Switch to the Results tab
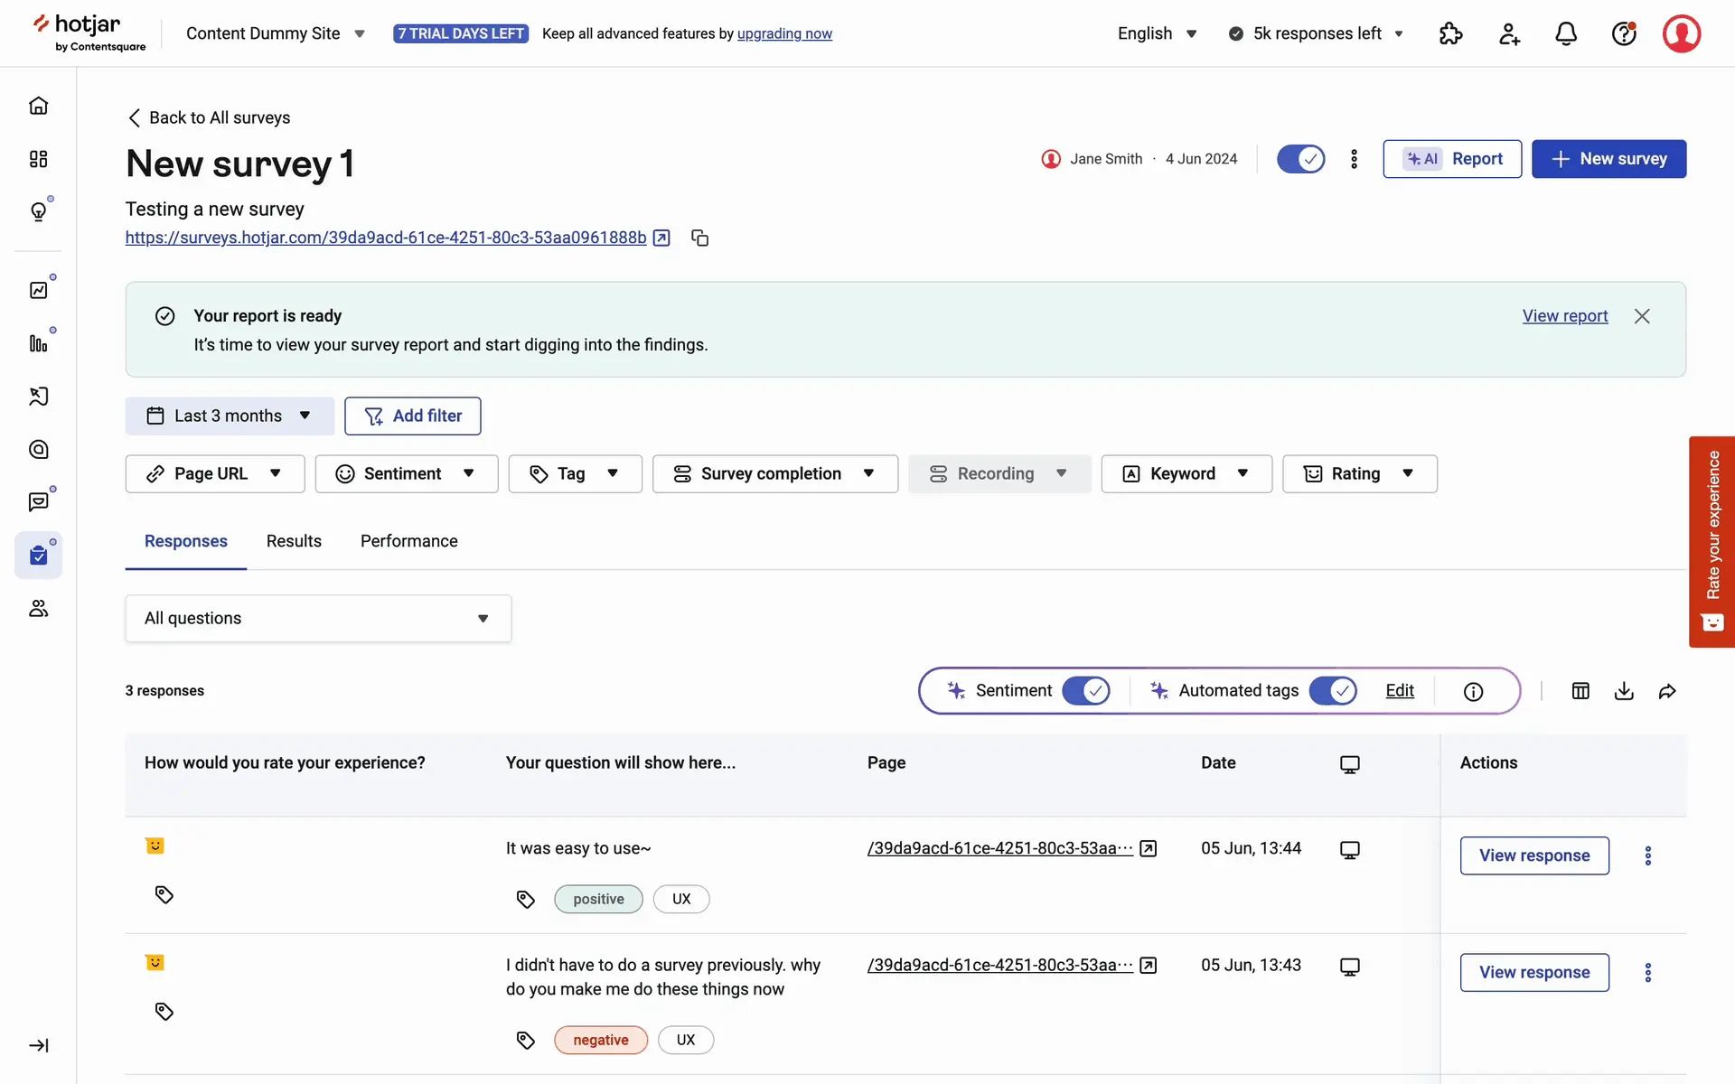The image size is (1735, 1084). [294, 541]
